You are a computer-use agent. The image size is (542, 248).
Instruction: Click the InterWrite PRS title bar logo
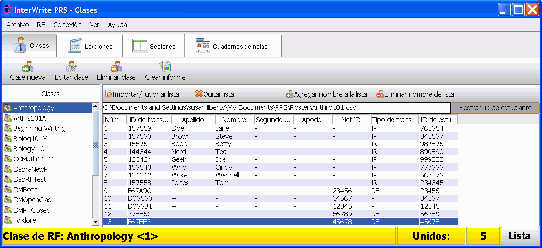[x=7, y=10]
